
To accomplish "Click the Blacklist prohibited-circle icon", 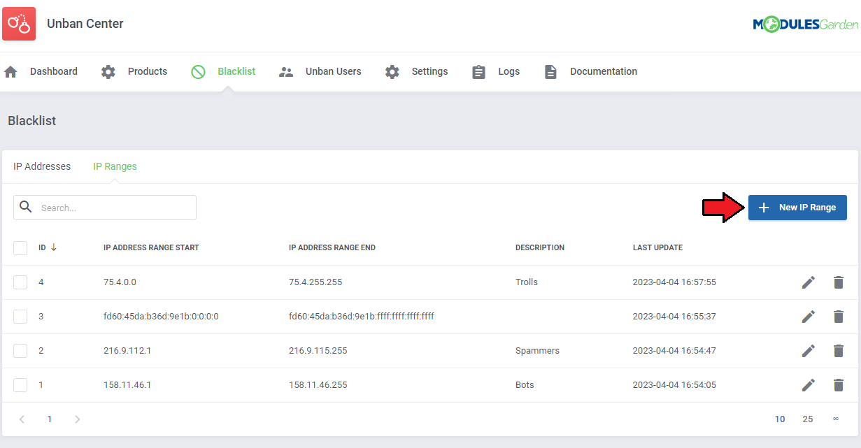I will click(198, 72).
